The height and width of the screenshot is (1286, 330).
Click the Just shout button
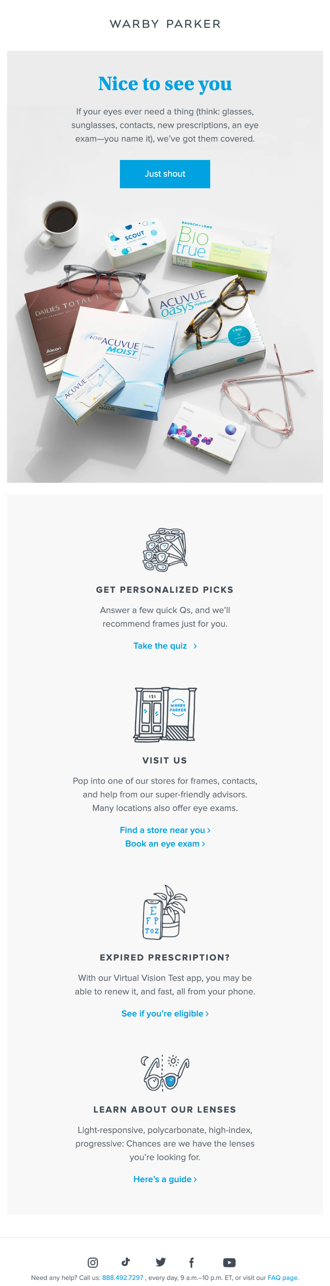[165, 174]
